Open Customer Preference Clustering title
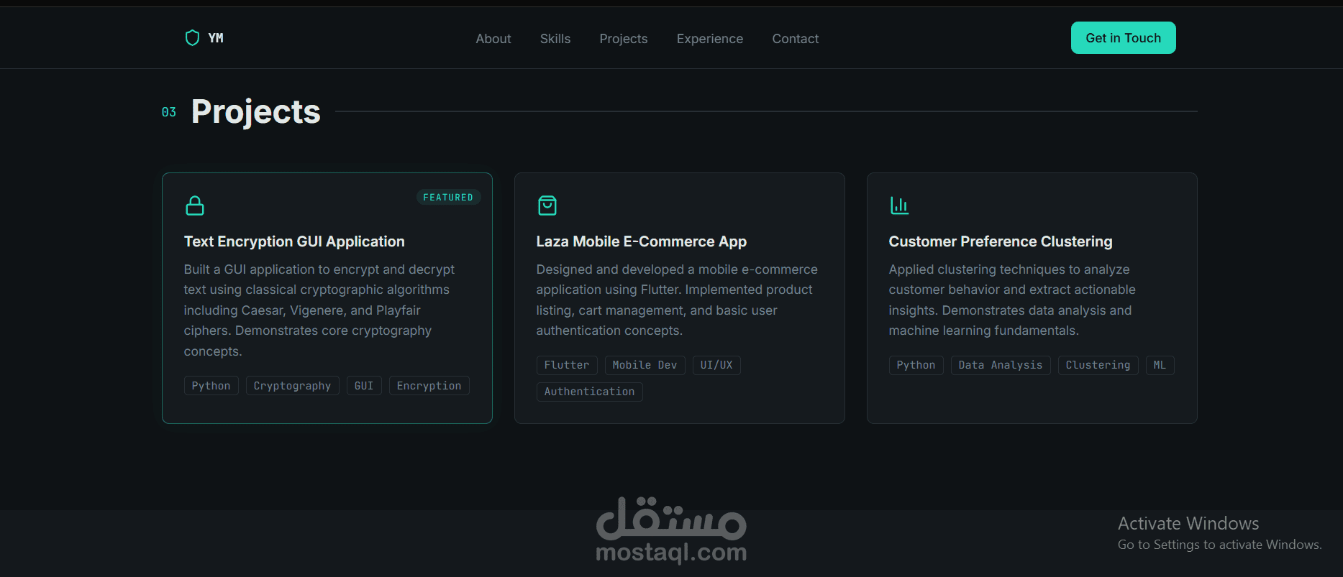This screenshot has width=1343, height=577. click(x=1001, y=241)
